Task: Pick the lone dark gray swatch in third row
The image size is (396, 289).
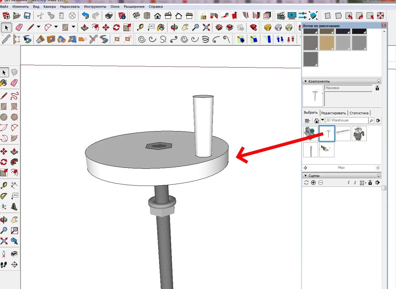Action: [311, 59]
